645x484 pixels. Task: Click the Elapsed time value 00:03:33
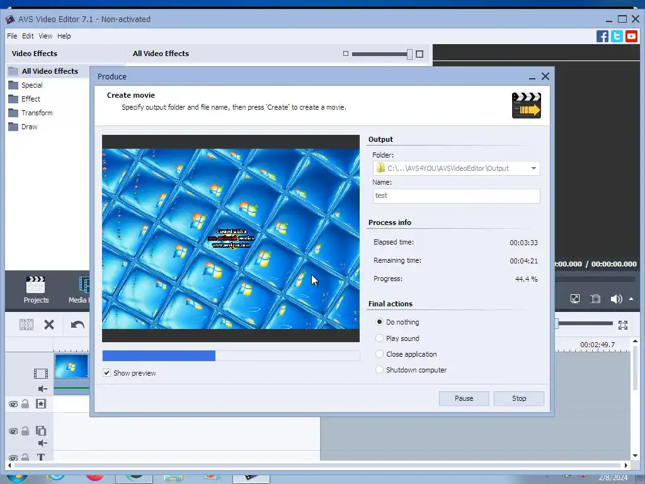coord(523,243)
